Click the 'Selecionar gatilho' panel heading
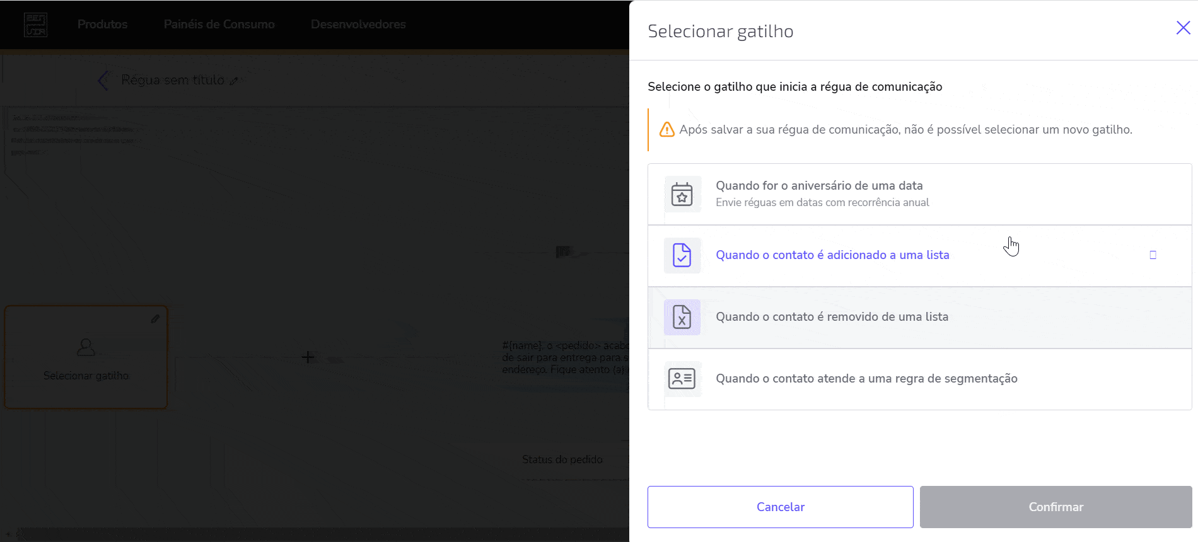This screenshot has height=542, width=1198. coord(721,31)
